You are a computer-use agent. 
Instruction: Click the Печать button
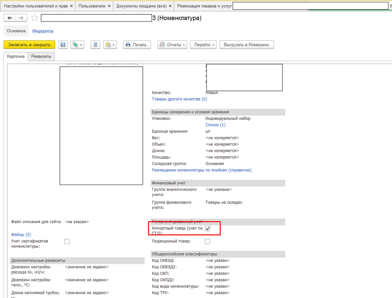point(137,45)
